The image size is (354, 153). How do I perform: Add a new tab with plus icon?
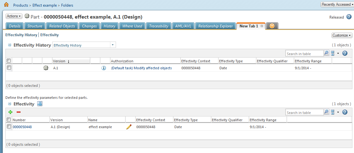click(x=272, y=26)
